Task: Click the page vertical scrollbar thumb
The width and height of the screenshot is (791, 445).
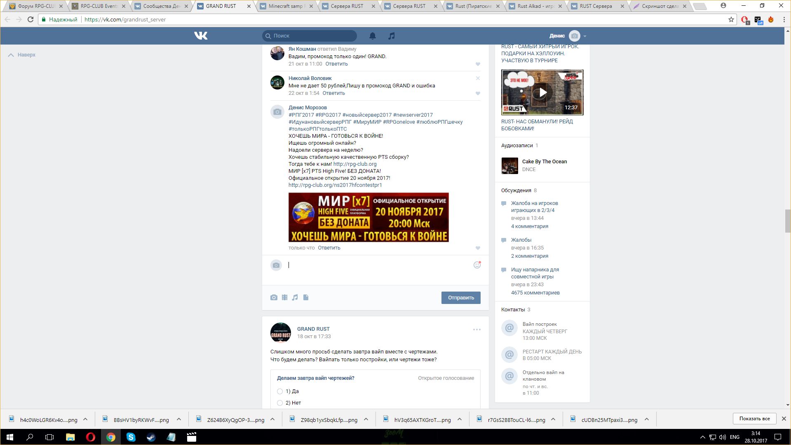Action: click(788, 221)
